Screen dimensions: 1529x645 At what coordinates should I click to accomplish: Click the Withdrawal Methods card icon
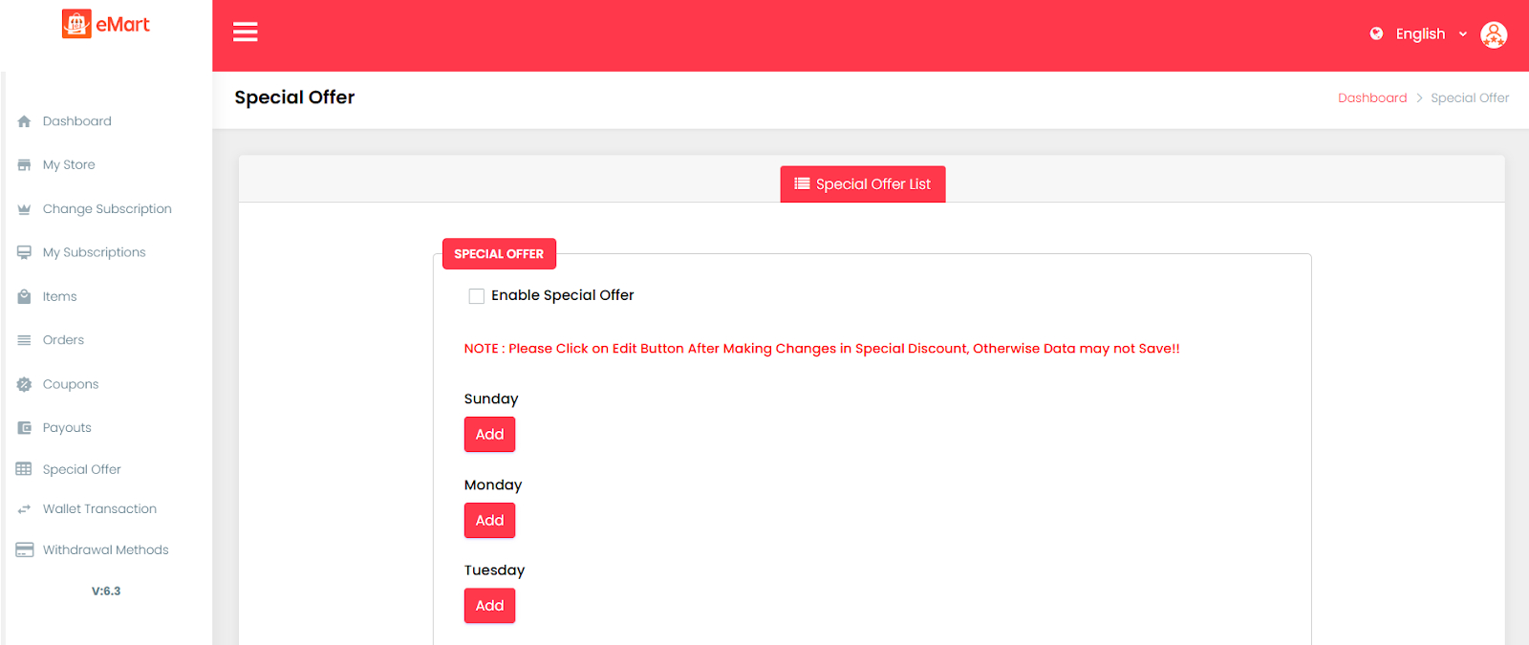coord(24,550)
